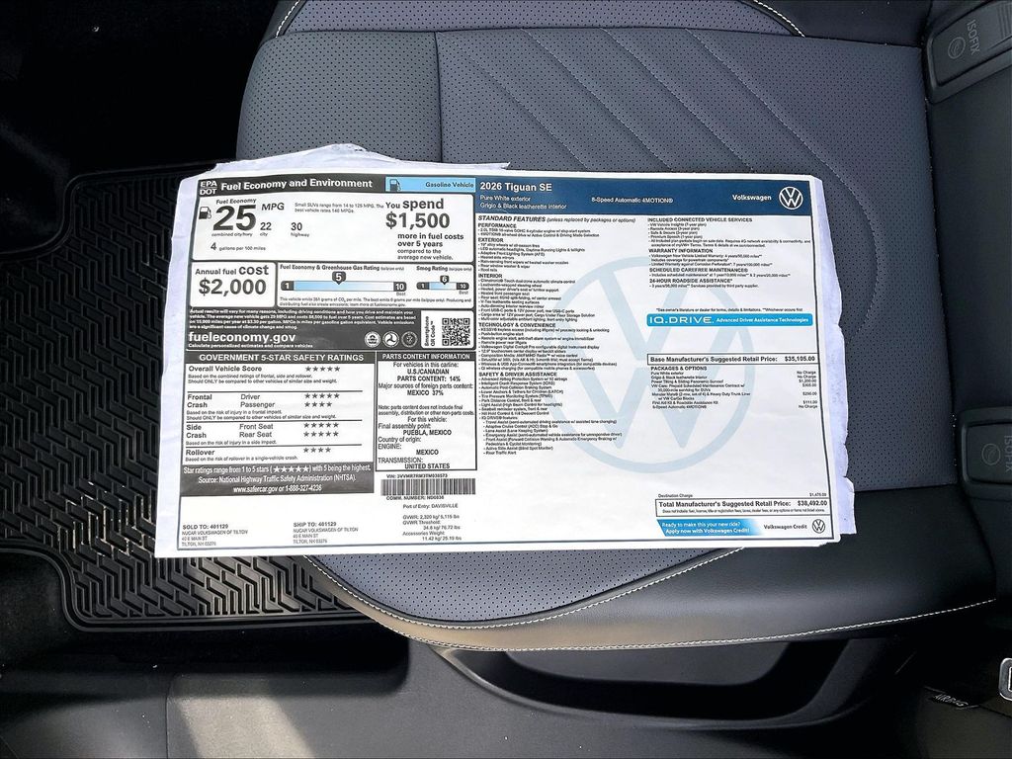Click the Parts Content Information header
Screen dimensions: 1012x759
pos(426,357)
